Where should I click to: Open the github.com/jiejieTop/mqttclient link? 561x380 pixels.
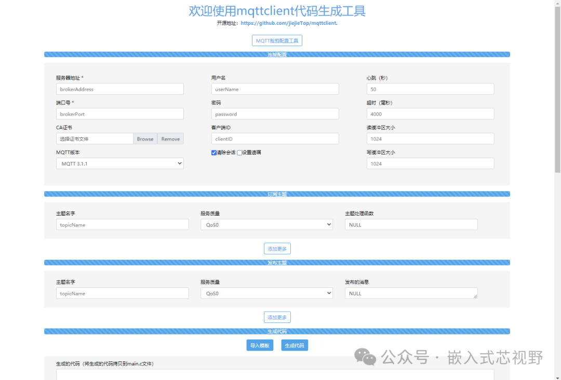click(288, 23)
